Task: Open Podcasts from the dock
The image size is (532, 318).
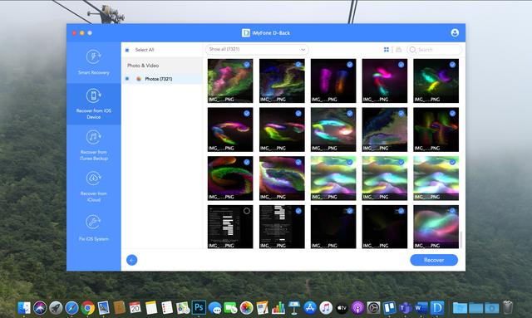Action: coord(357,308)
